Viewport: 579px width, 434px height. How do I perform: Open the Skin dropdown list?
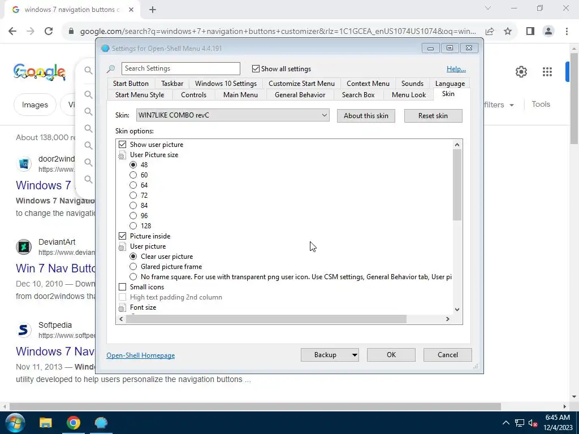click(232, 115)
